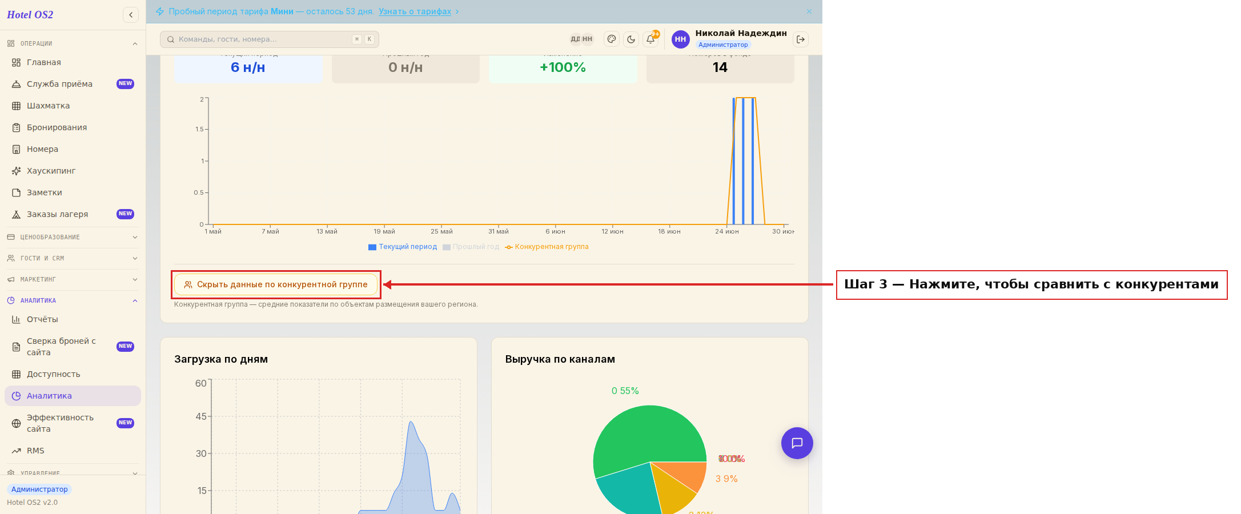Toggle Текущий период legend series

403,247
